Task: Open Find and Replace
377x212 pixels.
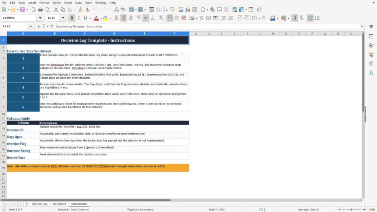Action: [116, 10]
